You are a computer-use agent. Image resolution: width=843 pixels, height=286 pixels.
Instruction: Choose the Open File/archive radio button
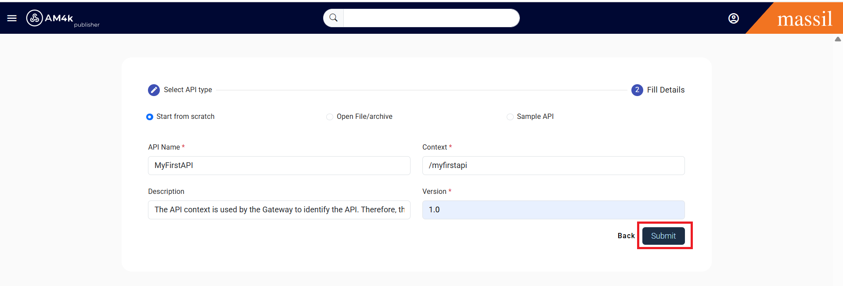click(x=330, y=117)
